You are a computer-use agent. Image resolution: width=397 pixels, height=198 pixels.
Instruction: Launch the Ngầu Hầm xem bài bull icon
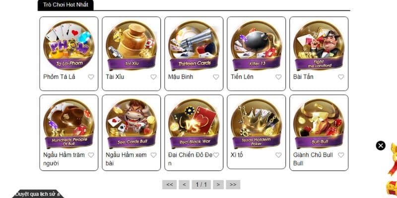131,123
